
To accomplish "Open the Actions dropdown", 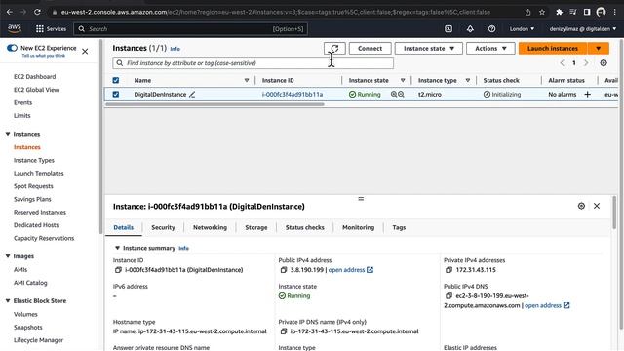I will click(490, 48).
